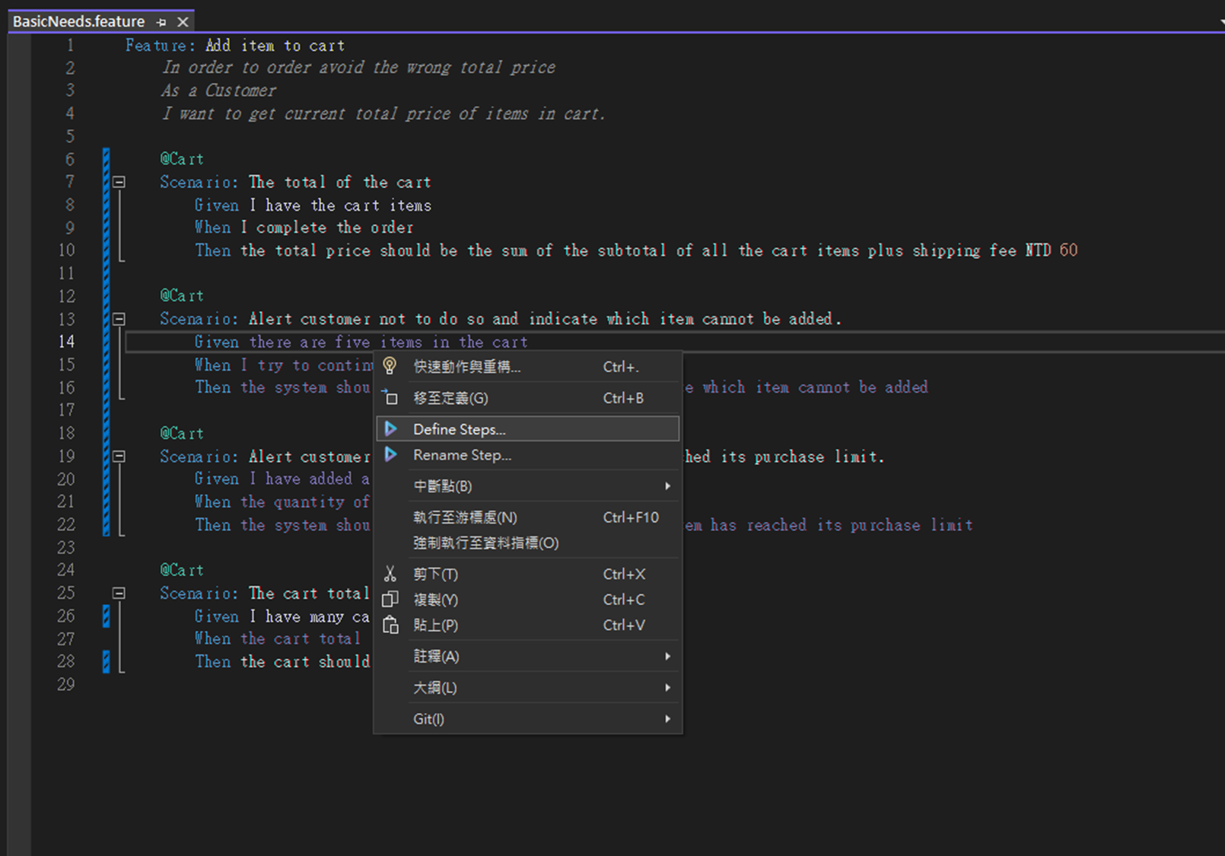Click the go-to-definition icon beside 移至定義
Image resolution: width=1225 pixels, height=856 pixels.
(x=390, y=397)
